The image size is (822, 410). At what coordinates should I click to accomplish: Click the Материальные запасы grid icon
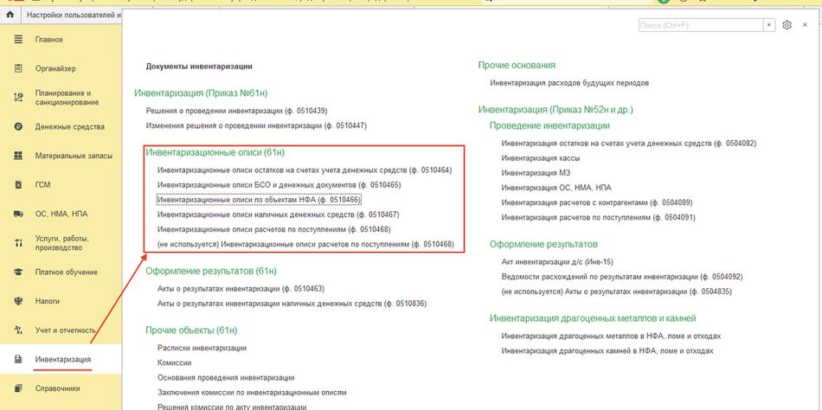[x=17, y=156]
